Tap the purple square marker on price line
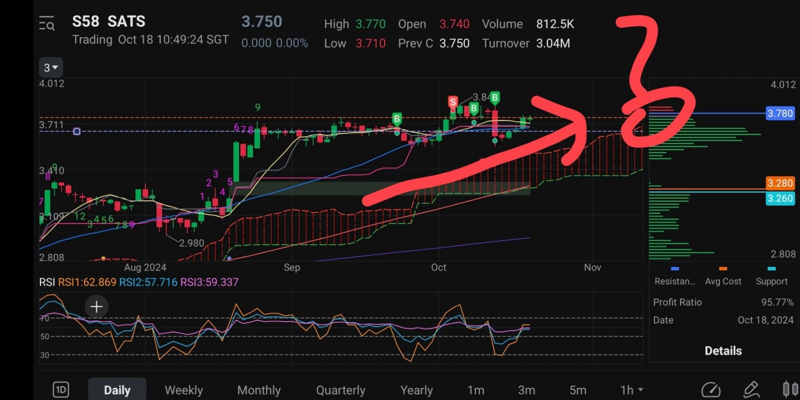The height and width of the screenshot is (400, 800). point(76,131)
